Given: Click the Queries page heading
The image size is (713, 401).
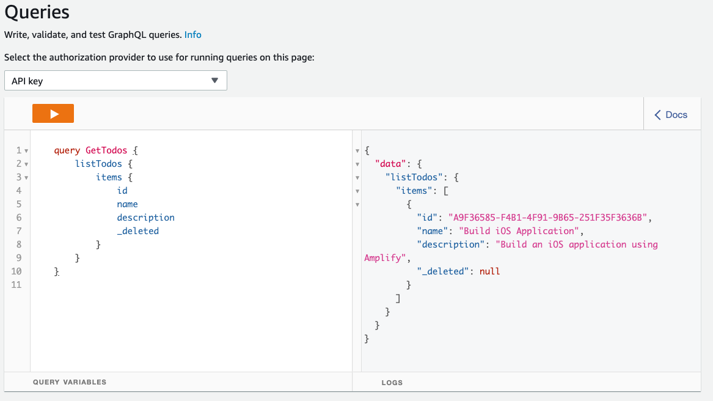Looking at the screenshot, I should point(37,12).
